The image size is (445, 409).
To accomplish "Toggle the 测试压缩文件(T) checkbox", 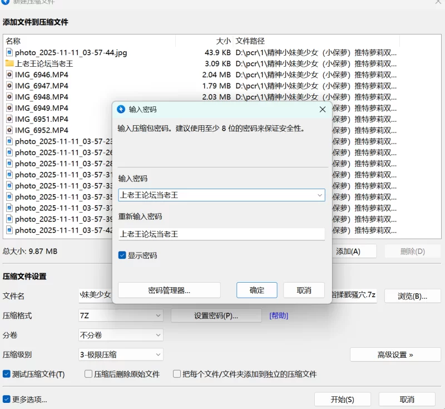I will tap(7, 374).
